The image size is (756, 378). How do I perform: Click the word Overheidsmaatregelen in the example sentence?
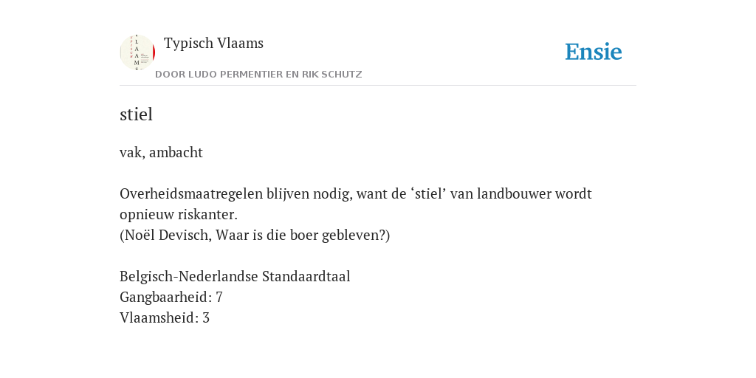pyautogui.click(x=191, y=194)
